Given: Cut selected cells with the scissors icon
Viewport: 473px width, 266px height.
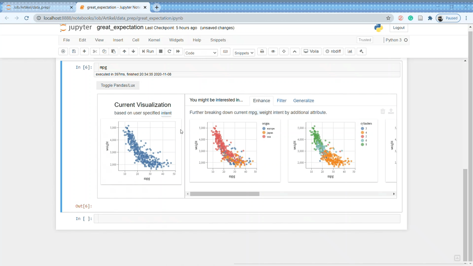Looking at the screenshot, I should coord(95,52).
